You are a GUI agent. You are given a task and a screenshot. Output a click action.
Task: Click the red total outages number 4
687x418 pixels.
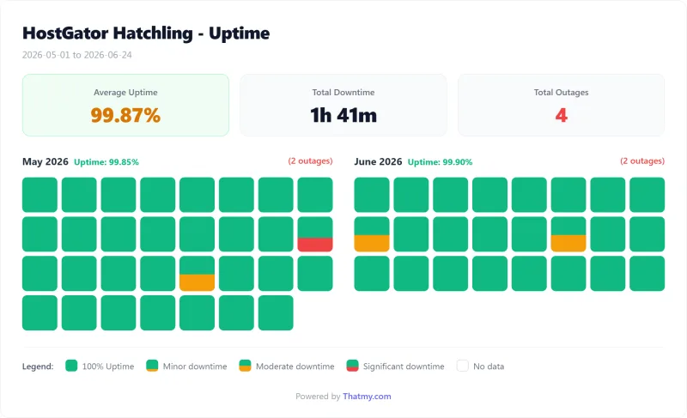(x=562, y=116)
